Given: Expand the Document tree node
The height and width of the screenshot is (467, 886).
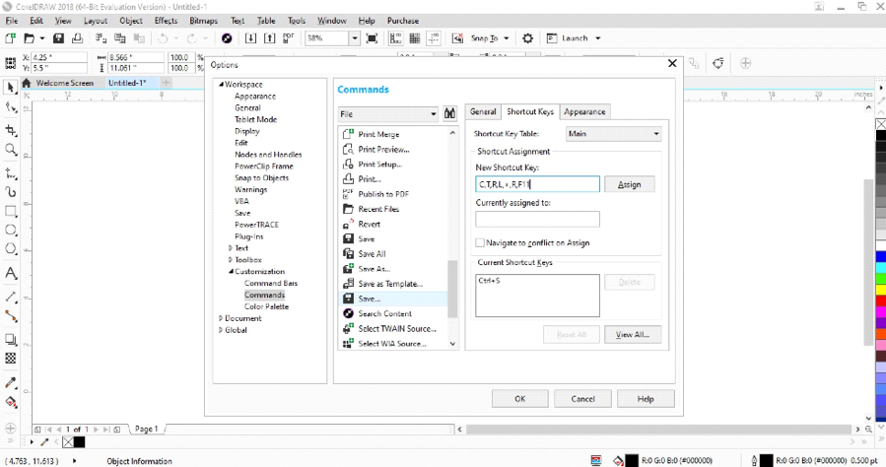Looking at the screenshot, I should [x=221, y=318].
